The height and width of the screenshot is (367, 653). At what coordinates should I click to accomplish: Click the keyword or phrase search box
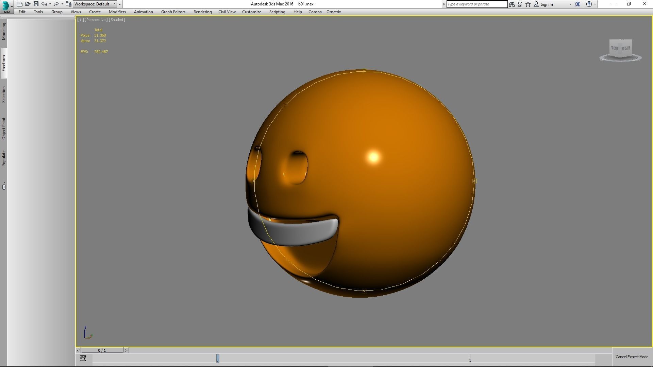coord(477,4)
